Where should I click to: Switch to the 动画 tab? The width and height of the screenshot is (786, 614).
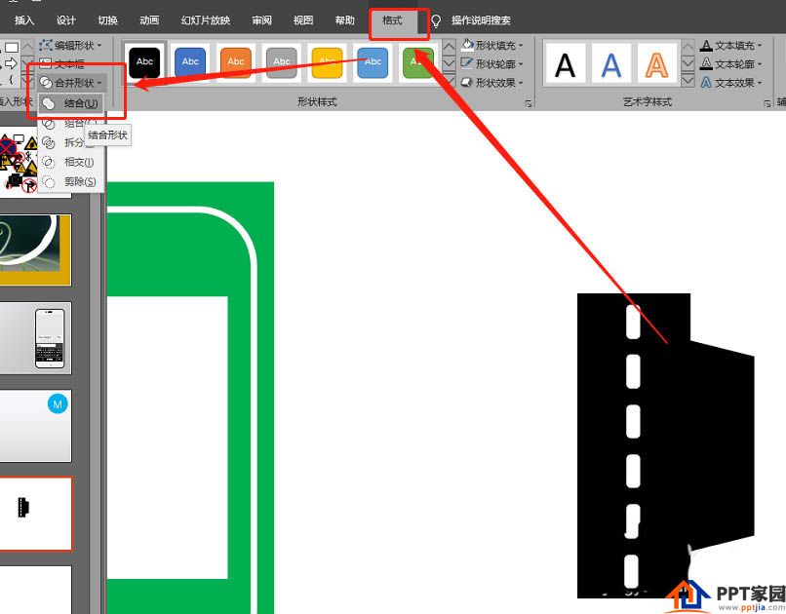point(149,20)
